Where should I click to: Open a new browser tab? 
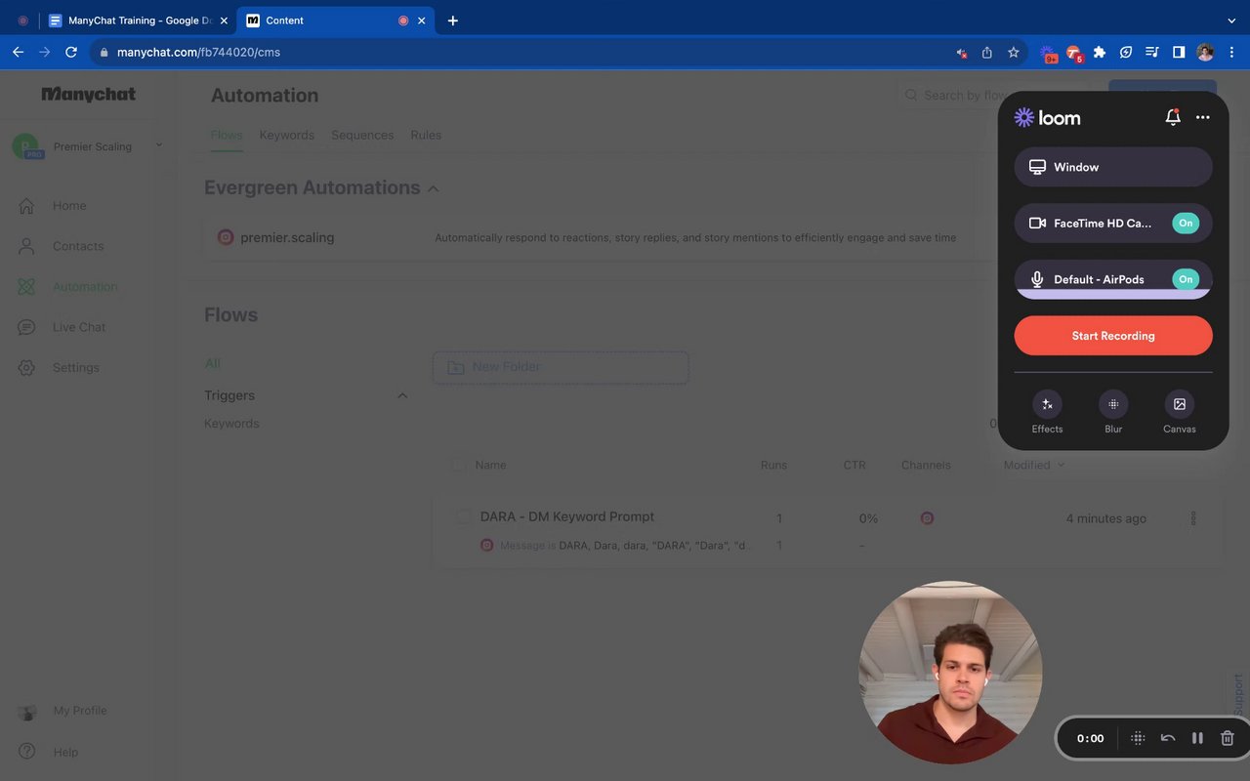[452, 21]
